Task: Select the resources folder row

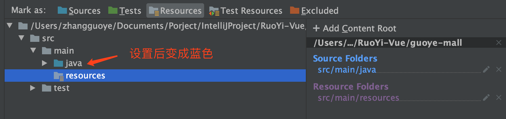Action: (x=155, y=76)
